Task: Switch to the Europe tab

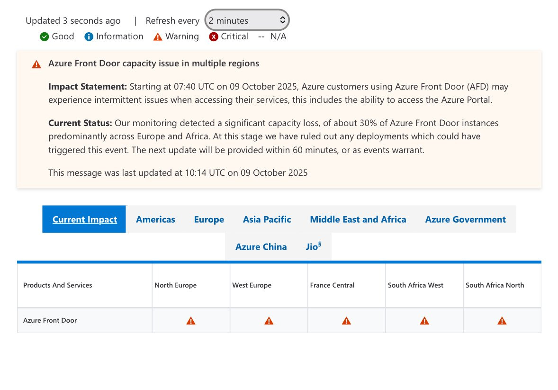Action: pyautogui.click(x=209, y=219)
